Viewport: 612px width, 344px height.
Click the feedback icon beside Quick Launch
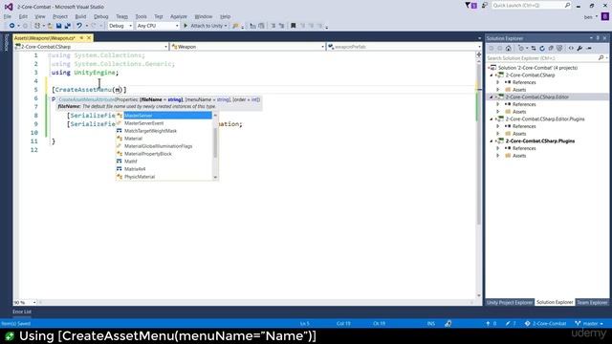pos(485,6)
